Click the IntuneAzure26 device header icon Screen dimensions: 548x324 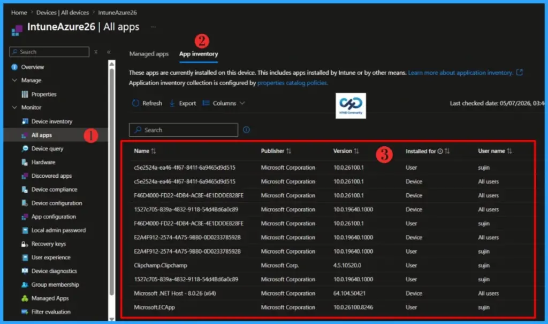pyautogui.click(x=17, y=29)
